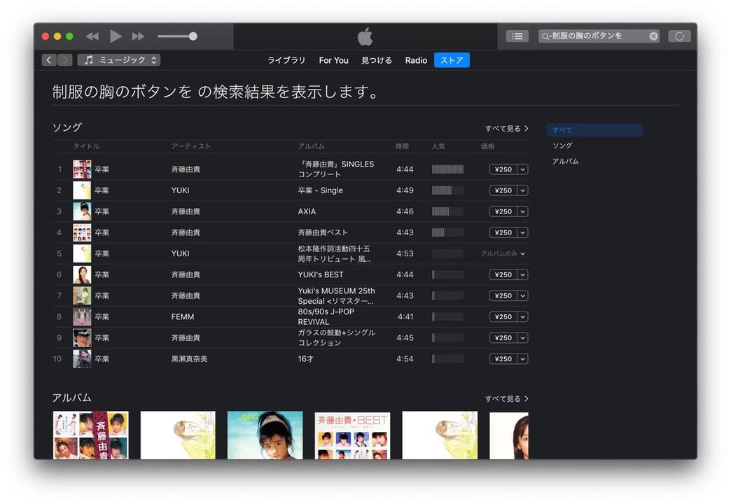Image resolution: width=731 pixels, height=504 pixels.
Task: Switch to the ライブラリ tab
Action: pos(286,60)
